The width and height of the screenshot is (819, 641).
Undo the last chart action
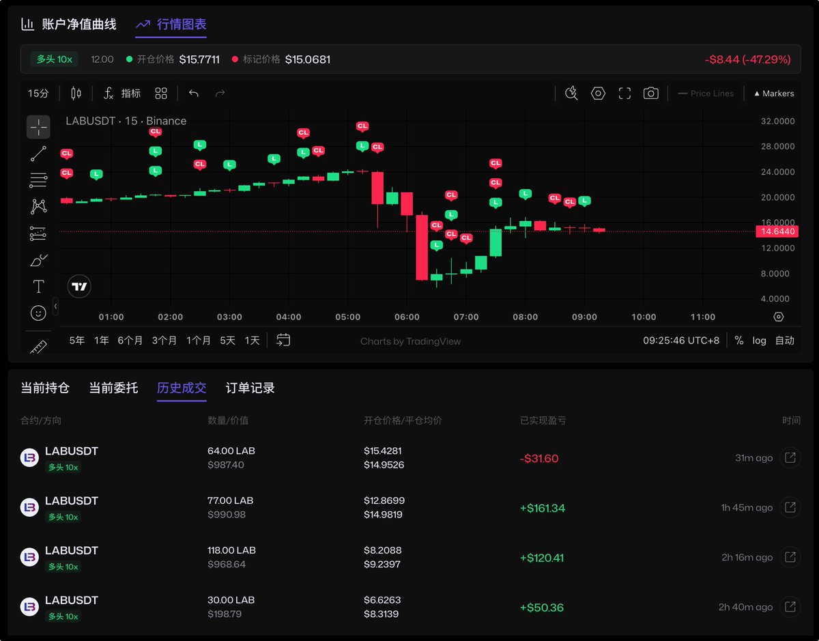pos(194,94)
